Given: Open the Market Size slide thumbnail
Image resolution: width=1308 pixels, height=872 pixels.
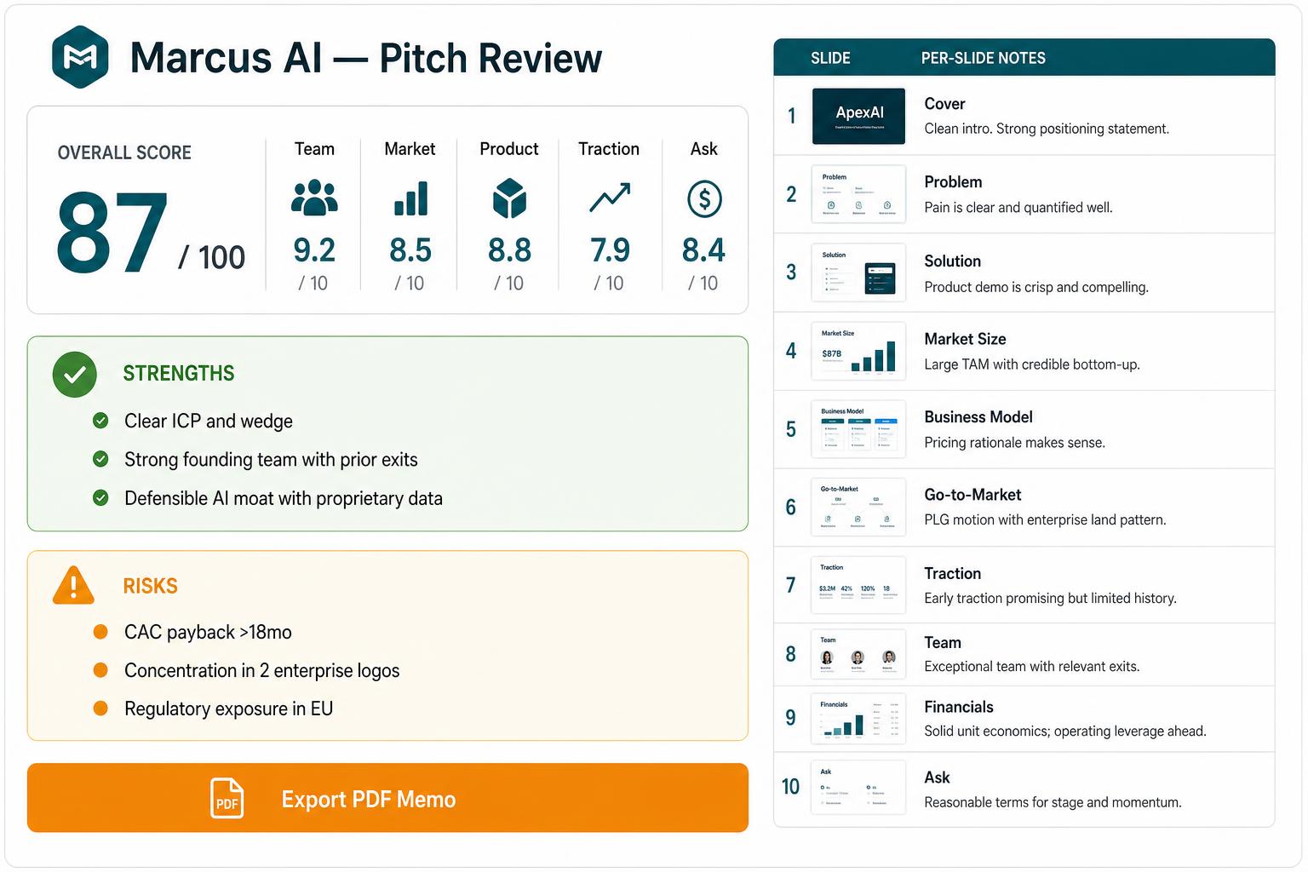Looking at the screenshot, I should click(858, 351).
